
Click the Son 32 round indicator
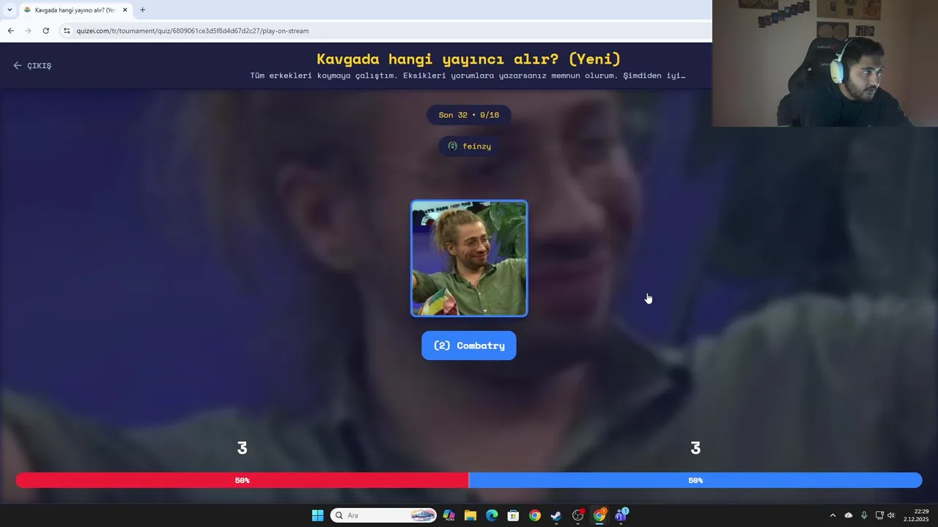tap(469, 115)
